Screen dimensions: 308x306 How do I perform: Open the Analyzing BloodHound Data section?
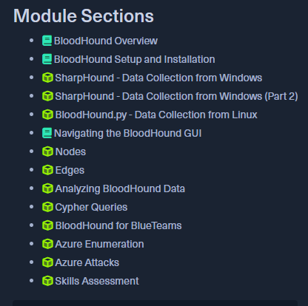pos(120,188)
